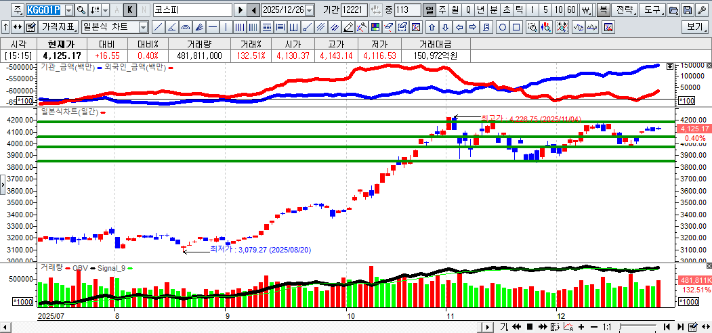Toggle the K market button
The height and width of the screenshot is (333, 712).
click(131, 10)
